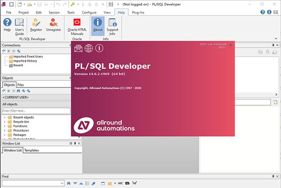Viewport: 281px width, 188px height.
Task: Toggle the ABC case-sensitive search option
Action: [x=120, y=183]
